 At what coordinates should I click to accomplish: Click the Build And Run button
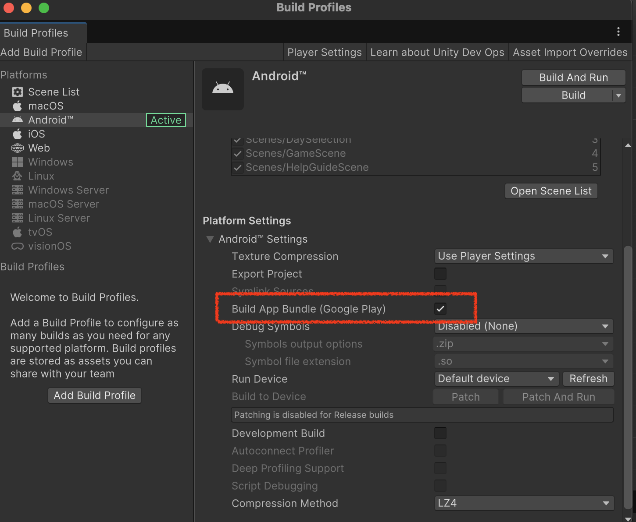point(574,78)
